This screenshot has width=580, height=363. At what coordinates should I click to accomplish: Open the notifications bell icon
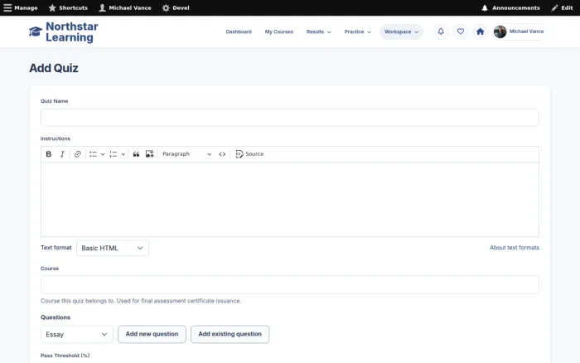click(x=441, y=31)
